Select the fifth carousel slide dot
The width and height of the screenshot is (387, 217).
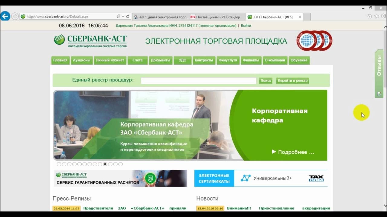(80, 164)
